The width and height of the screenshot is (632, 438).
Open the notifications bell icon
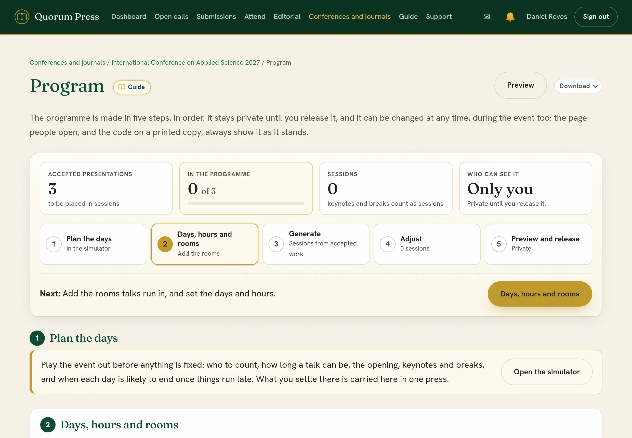pos(510,17)
